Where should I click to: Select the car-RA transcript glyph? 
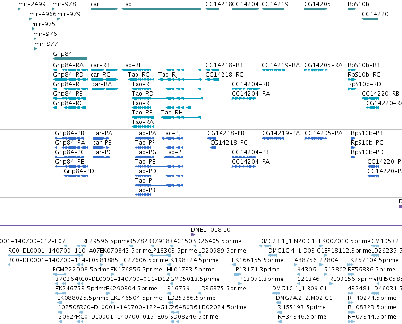[105, 89]
